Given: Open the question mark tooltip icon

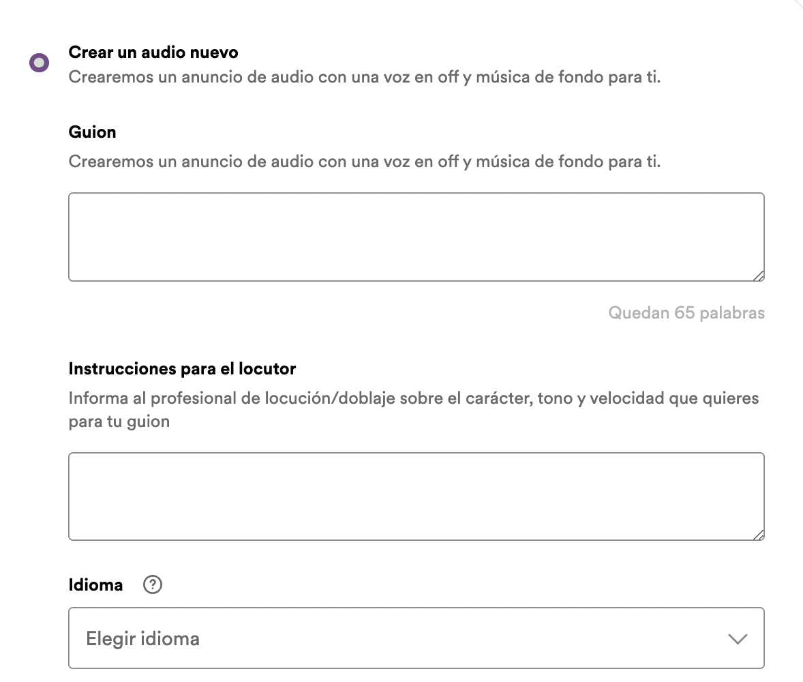Looking at the screenshot, I should 153,584.
